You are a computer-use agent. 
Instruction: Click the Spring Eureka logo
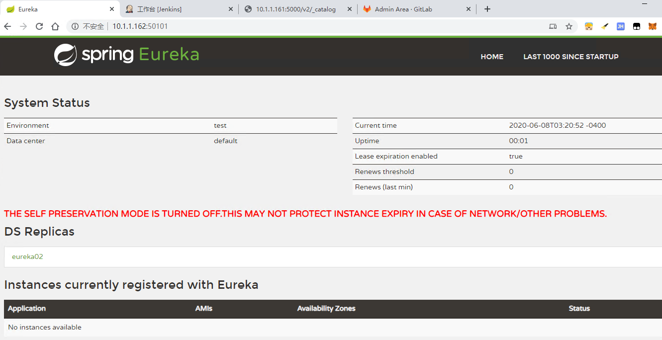pos(127,55)
